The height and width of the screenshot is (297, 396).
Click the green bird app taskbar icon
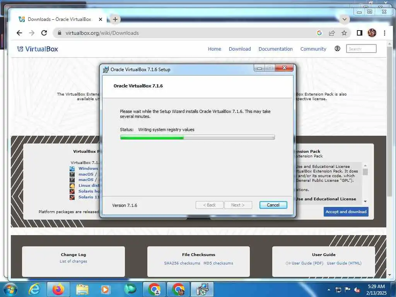click(130, 289)
